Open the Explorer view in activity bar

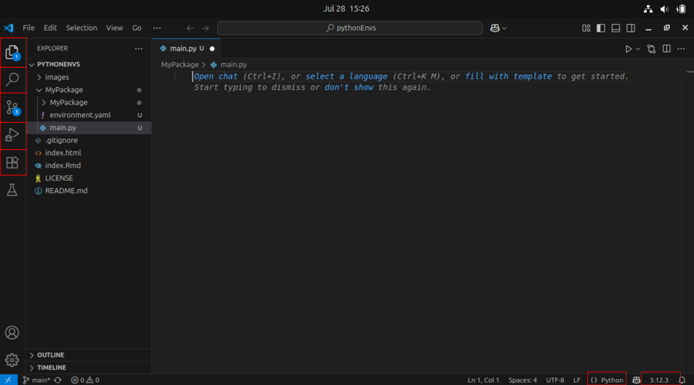coord(13,52)
